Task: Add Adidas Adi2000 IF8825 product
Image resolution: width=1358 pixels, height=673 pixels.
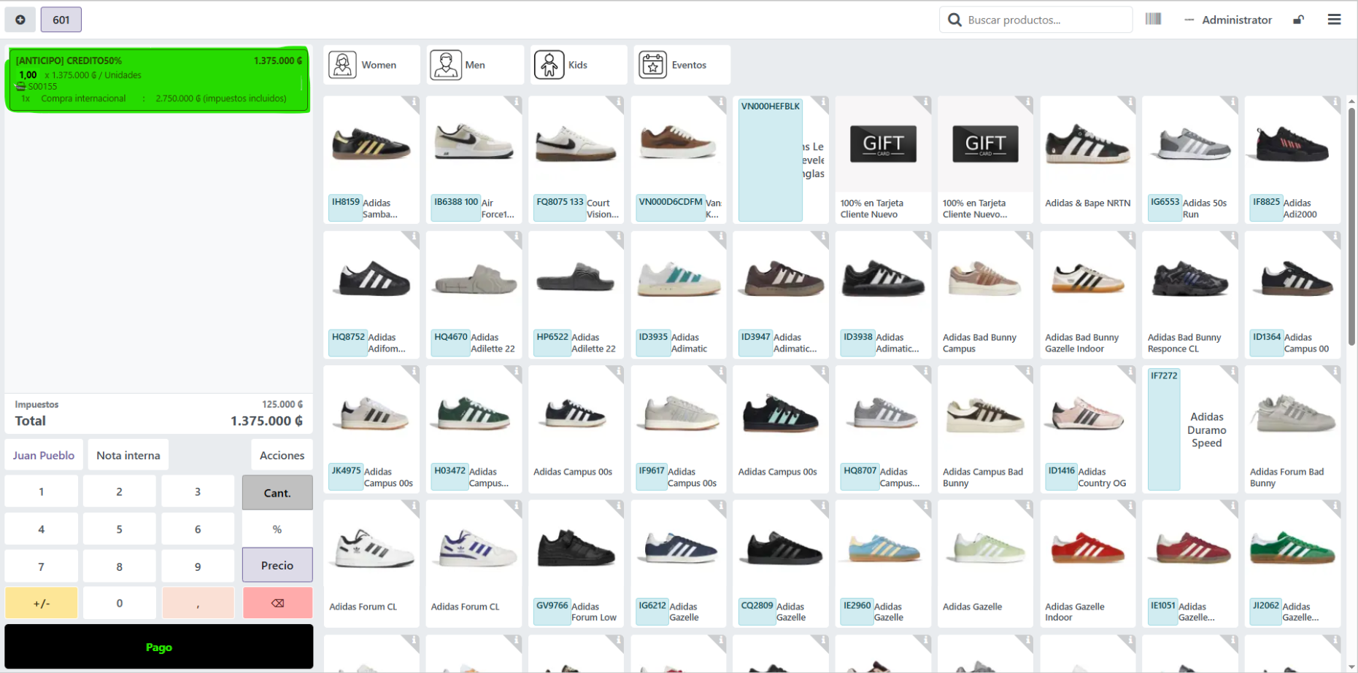Action: click(1292, 160)
